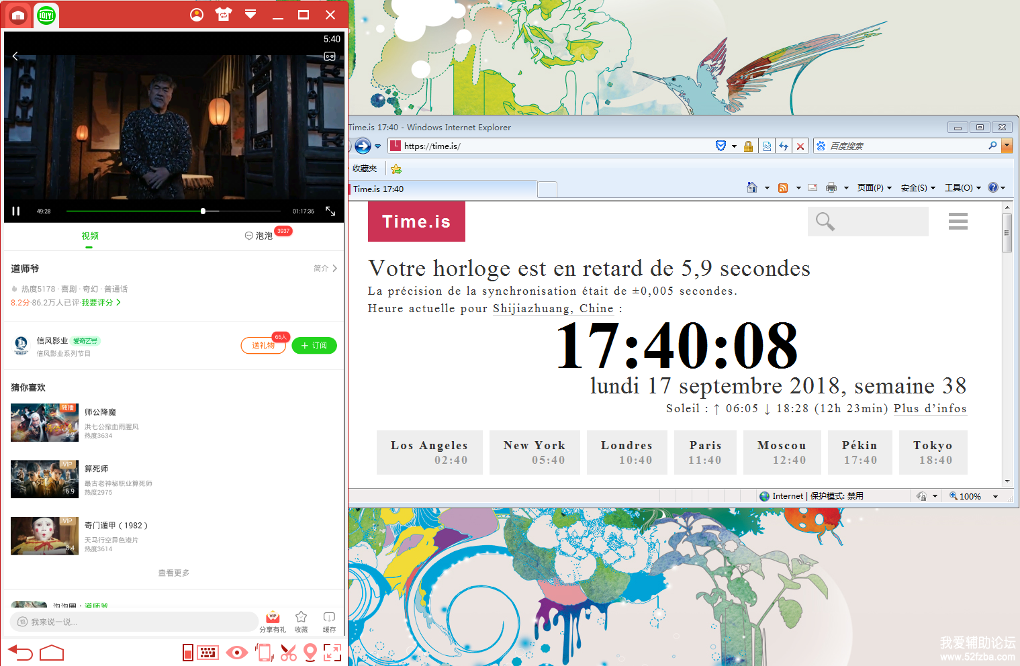Expand the dropdown beside the shield icon
This screenshot has width=1020, height=666.
pyautogui.click(x=734, y=146)
